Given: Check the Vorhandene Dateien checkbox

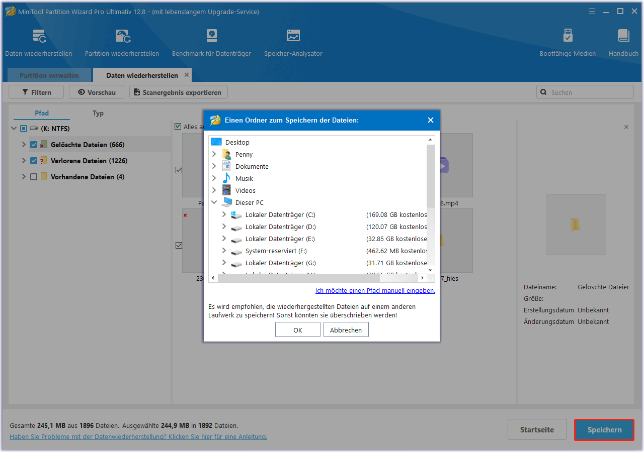Looking at the screenshot, I should click(34, 177).
